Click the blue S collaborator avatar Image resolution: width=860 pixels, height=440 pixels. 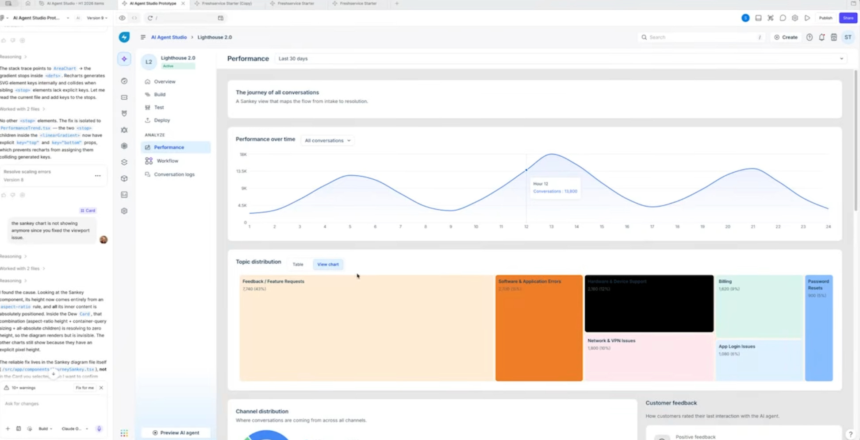(745, 18)
